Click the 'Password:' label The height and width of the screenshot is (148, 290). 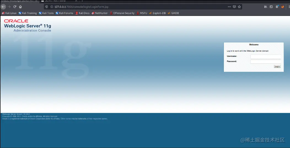click(x=232, y=62)
